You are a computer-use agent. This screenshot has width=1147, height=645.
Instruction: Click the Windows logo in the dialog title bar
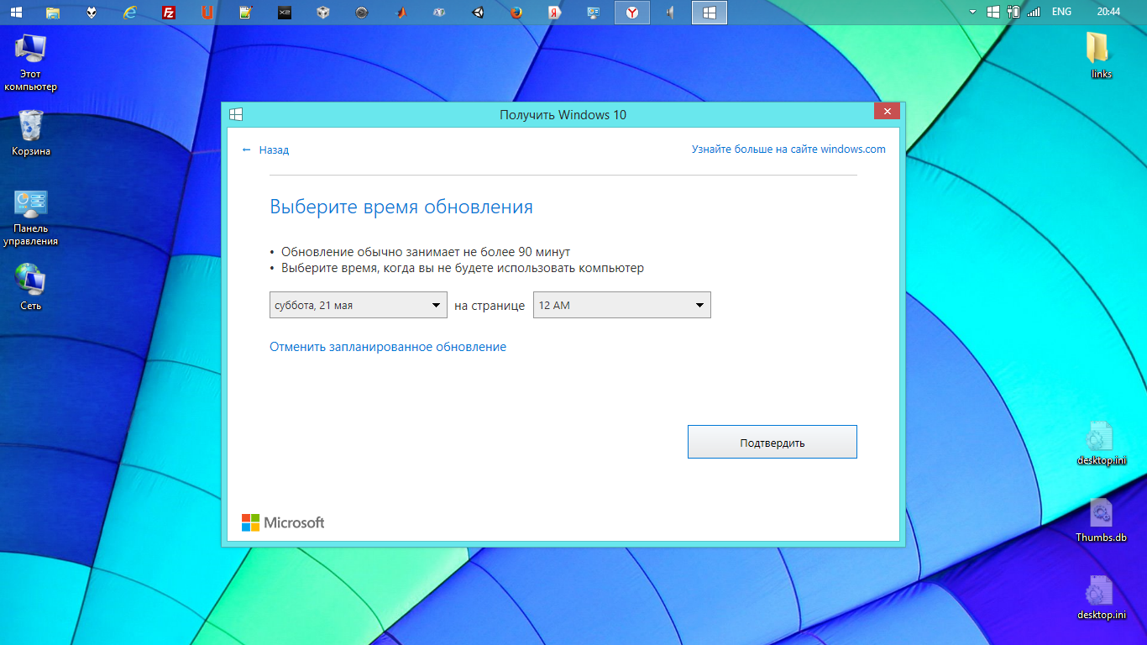pos(237,114)
